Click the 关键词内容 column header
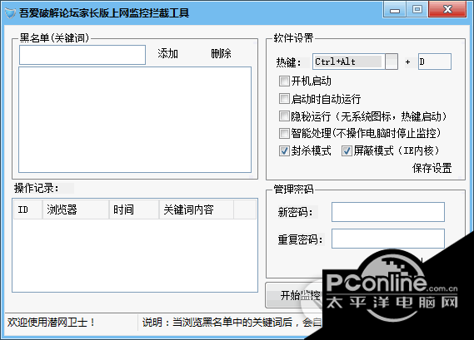This screenshot has height=340, width=474. coord(197,209)
